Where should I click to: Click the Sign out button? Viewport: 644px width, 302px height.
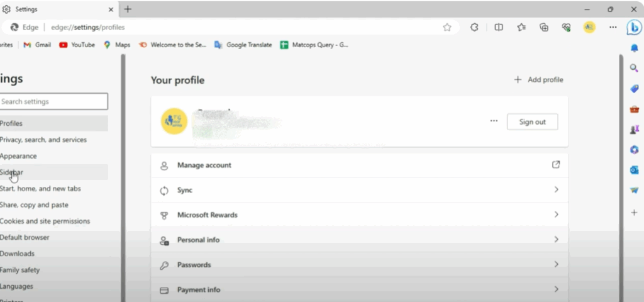(532, 122)
